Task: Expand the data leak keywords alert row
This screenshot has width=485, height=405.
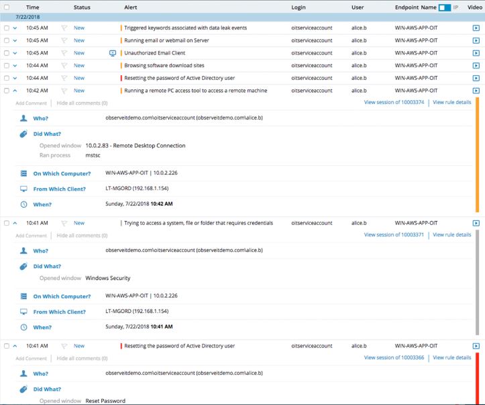Action: click(x=15, y=28)
